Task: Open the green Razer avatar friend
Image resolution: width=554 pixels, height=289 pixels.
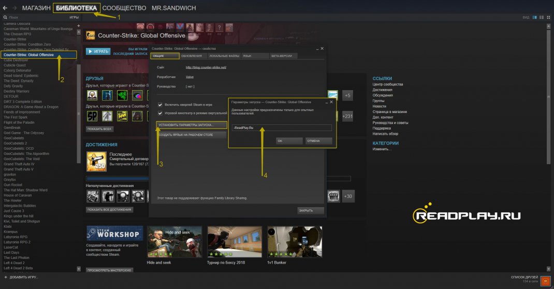Action: pyautogui.click(x=122, y=95)
